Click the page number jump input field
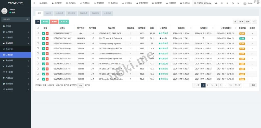The height and width of the screenshot is (128, 261). click(246, 85)
